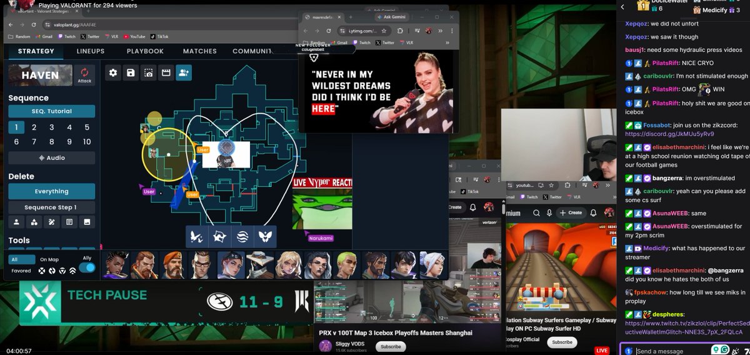Click the YouTube Create button
Image resolution: width=750 pixels, height=355 pixels.
point(571,212)
